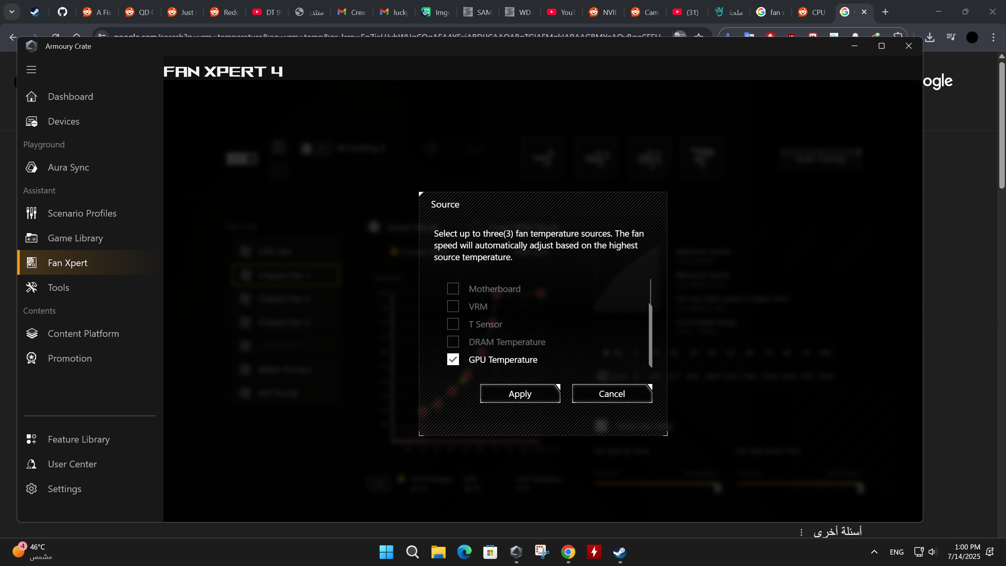
Task: Check the VRM temperature source
Action: tap(453, 306)
